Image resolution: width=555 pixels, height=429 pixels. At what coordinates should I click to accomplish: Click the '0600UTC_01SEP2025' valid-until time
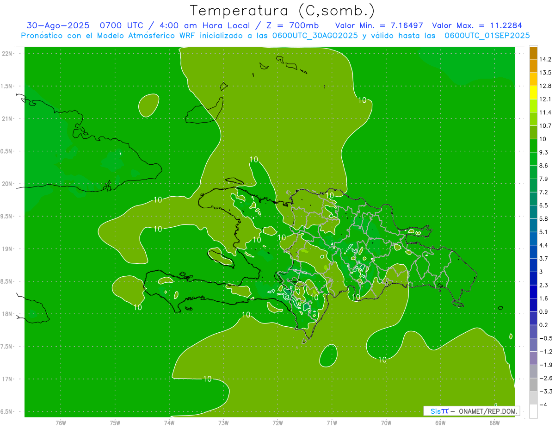click(x=487, y=36)
